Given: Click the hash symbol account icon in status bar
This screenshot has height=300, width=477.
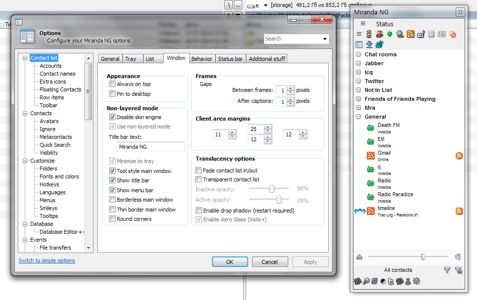Looking at the screenshot, I should [x=375, y=281].
